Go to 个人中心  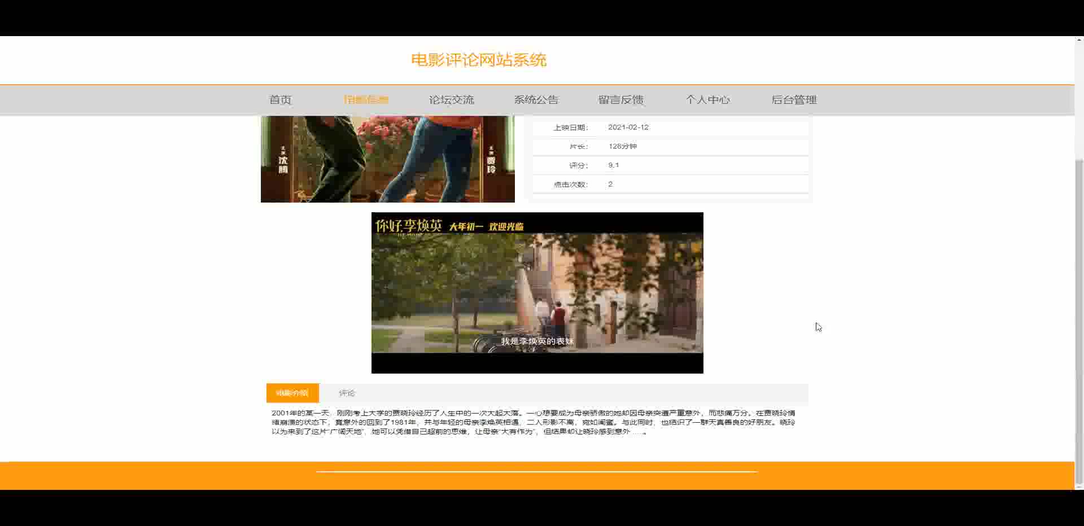pyautogui.click(x=707, y=100)
